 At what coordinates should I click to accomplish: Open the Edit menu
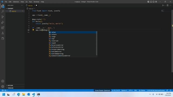[x=10, y=2]
